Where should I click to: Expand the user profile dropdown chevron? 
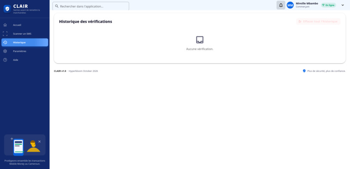[x=343, y=5]
